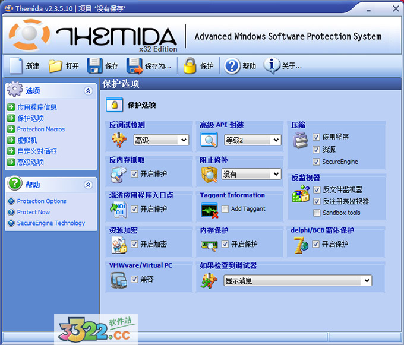Click the 关于 (About) info bubble icon
404x345 pixels.
click(x=272, y=66)
